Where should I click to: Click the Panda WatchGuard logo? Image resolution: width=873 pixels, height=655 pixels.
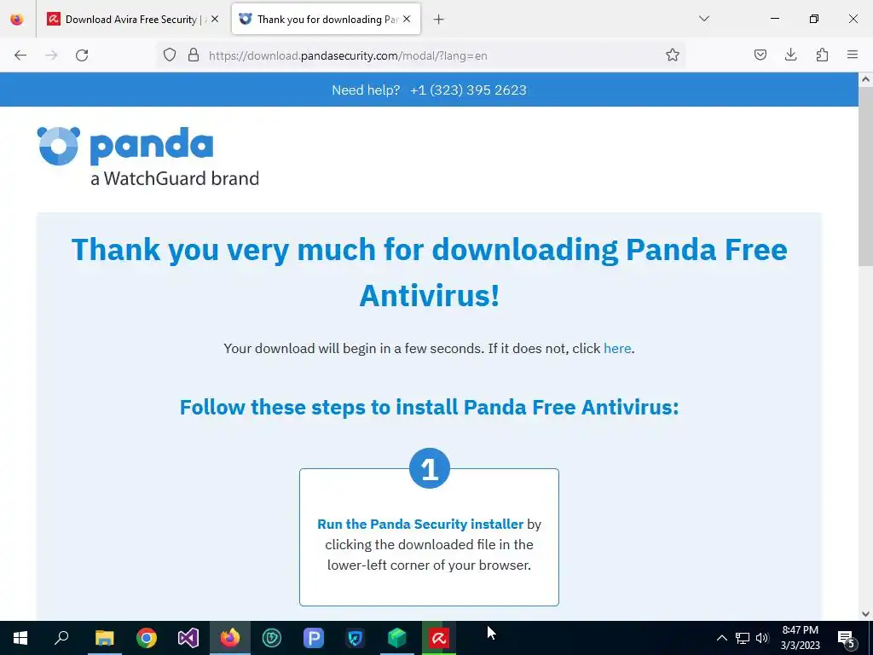(x=148, y=157)
